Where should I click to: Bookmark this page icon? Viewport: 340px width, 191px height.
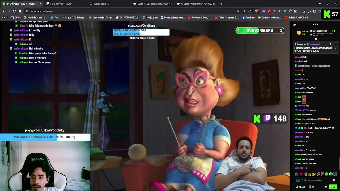20,11
